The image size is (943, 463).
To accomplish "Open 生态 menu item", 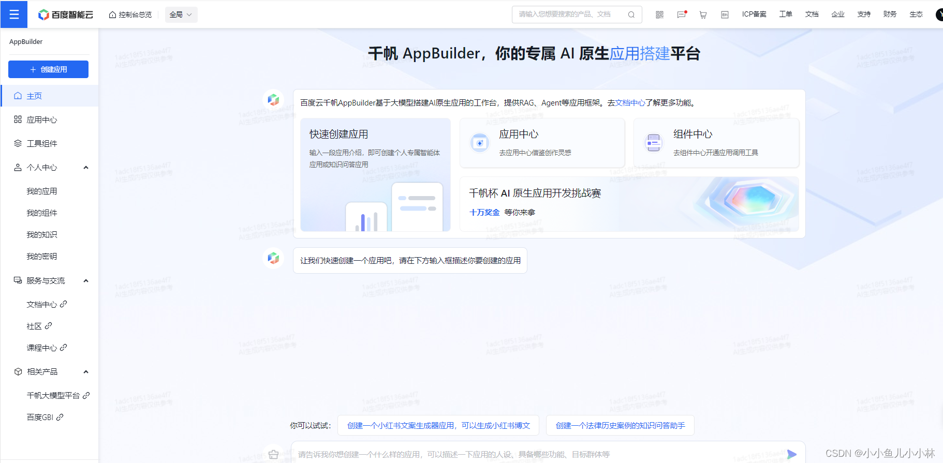I will point(916,14).
